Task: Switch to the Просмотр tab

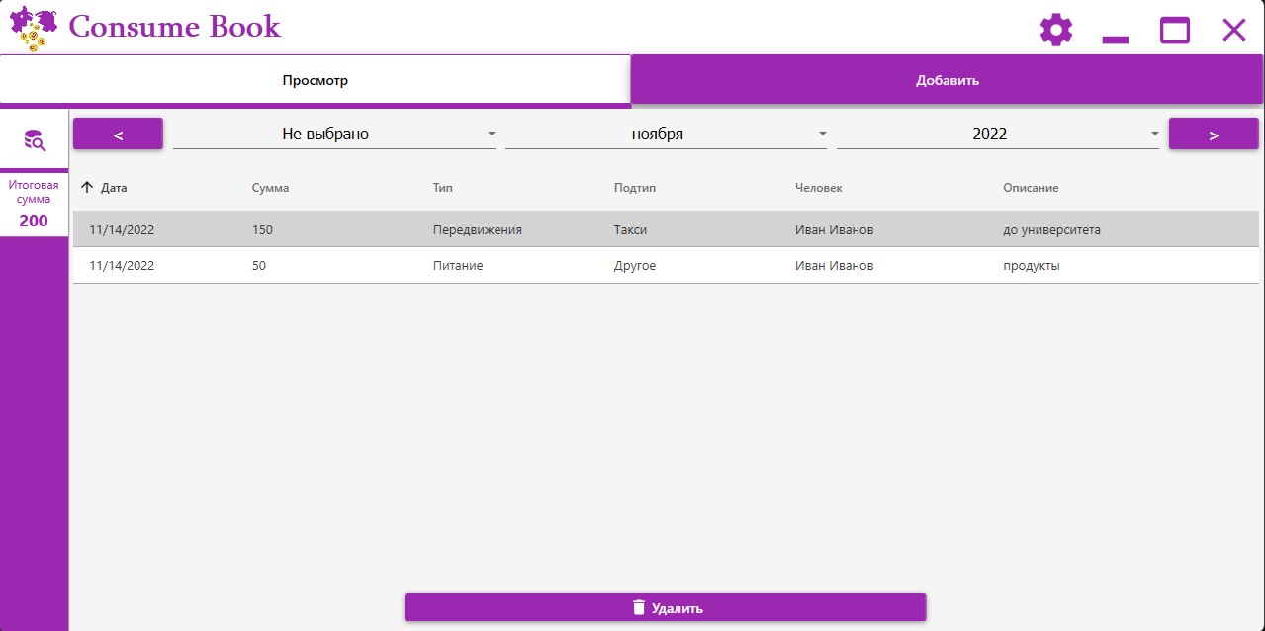Action: tap(315, 80)
